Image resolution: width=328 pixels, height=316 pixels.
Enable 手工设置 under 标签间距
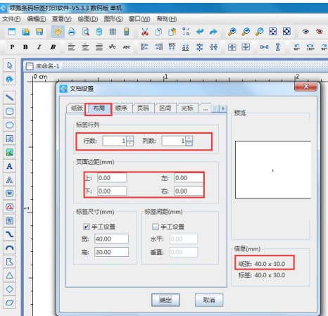[156, 227]
